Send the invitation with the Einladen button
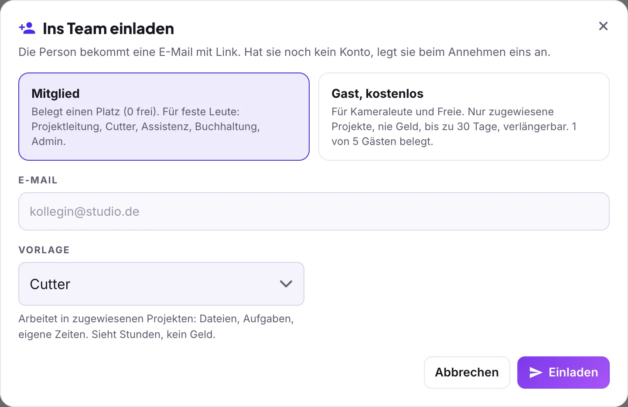The width and height of the screenshot is (628, 407). pyautogui.click(x=563, y=373)
